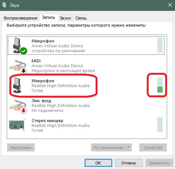Click the green default-device checkmark badge
The height and width of the screenshot is (169, 175).
coord(24,51)
